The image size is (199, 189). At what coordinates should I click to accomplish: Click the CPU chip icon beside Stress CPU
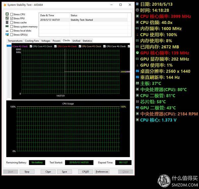click(x=7, y=14)
